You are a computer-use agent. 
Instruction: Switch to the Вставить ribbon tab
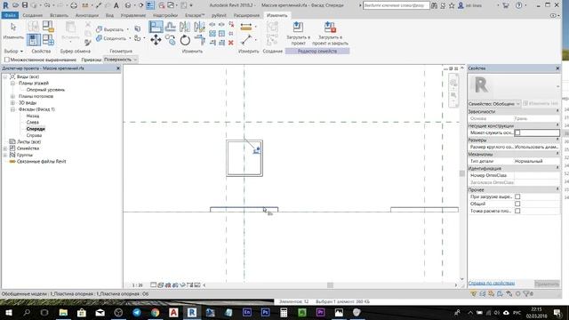point(59,15)
